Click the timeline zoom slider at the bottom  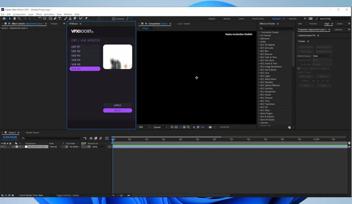tap(121, 196)
